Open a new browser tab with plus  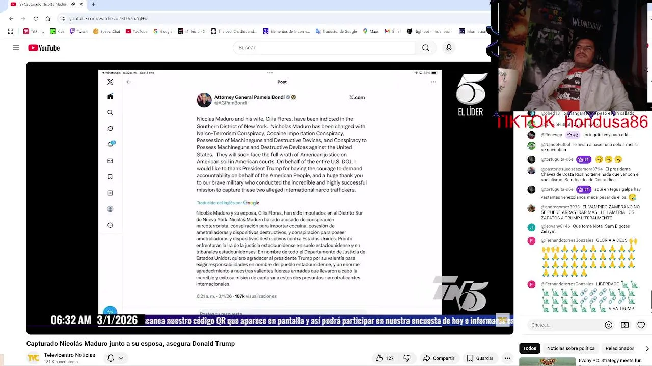[93, 4]
